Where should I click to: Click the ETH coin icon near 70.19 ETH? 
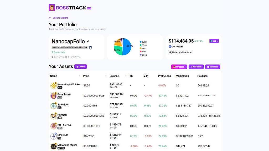[x=170, y=46]
